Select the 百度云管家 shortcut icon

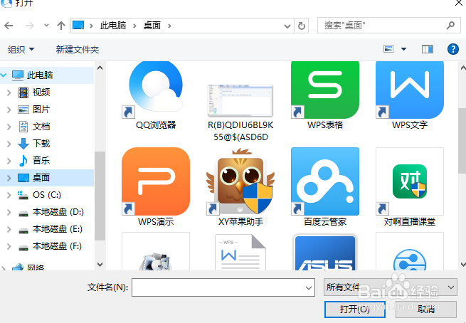[x=325, y=181]
